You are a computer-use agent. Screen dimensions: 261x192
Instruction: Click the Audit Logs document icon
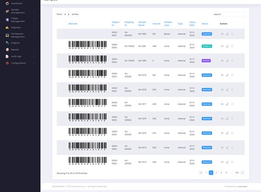click(x=7, y=56)
